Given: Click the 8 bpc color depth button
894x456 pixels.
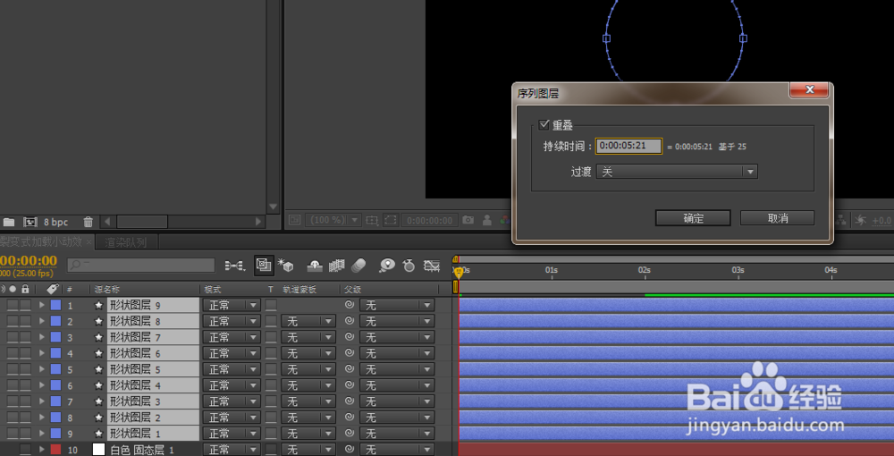Looking at the screenshot, I should pyautogui.click(x=55, y=222).
